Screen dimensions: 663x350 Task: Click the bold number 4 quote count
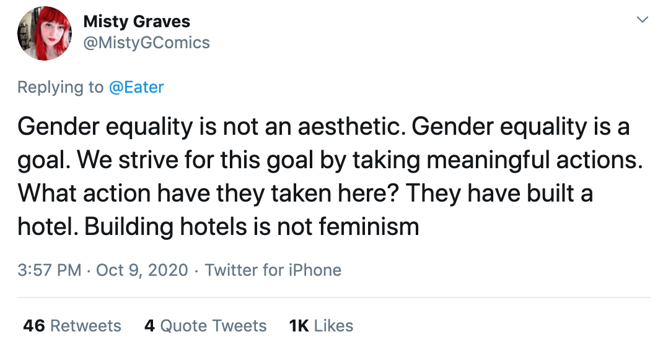[x=149, y=325]
